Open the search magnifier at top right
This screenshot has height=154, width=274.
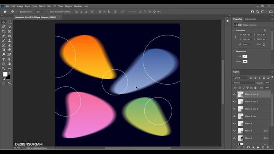tap(257, 12)
